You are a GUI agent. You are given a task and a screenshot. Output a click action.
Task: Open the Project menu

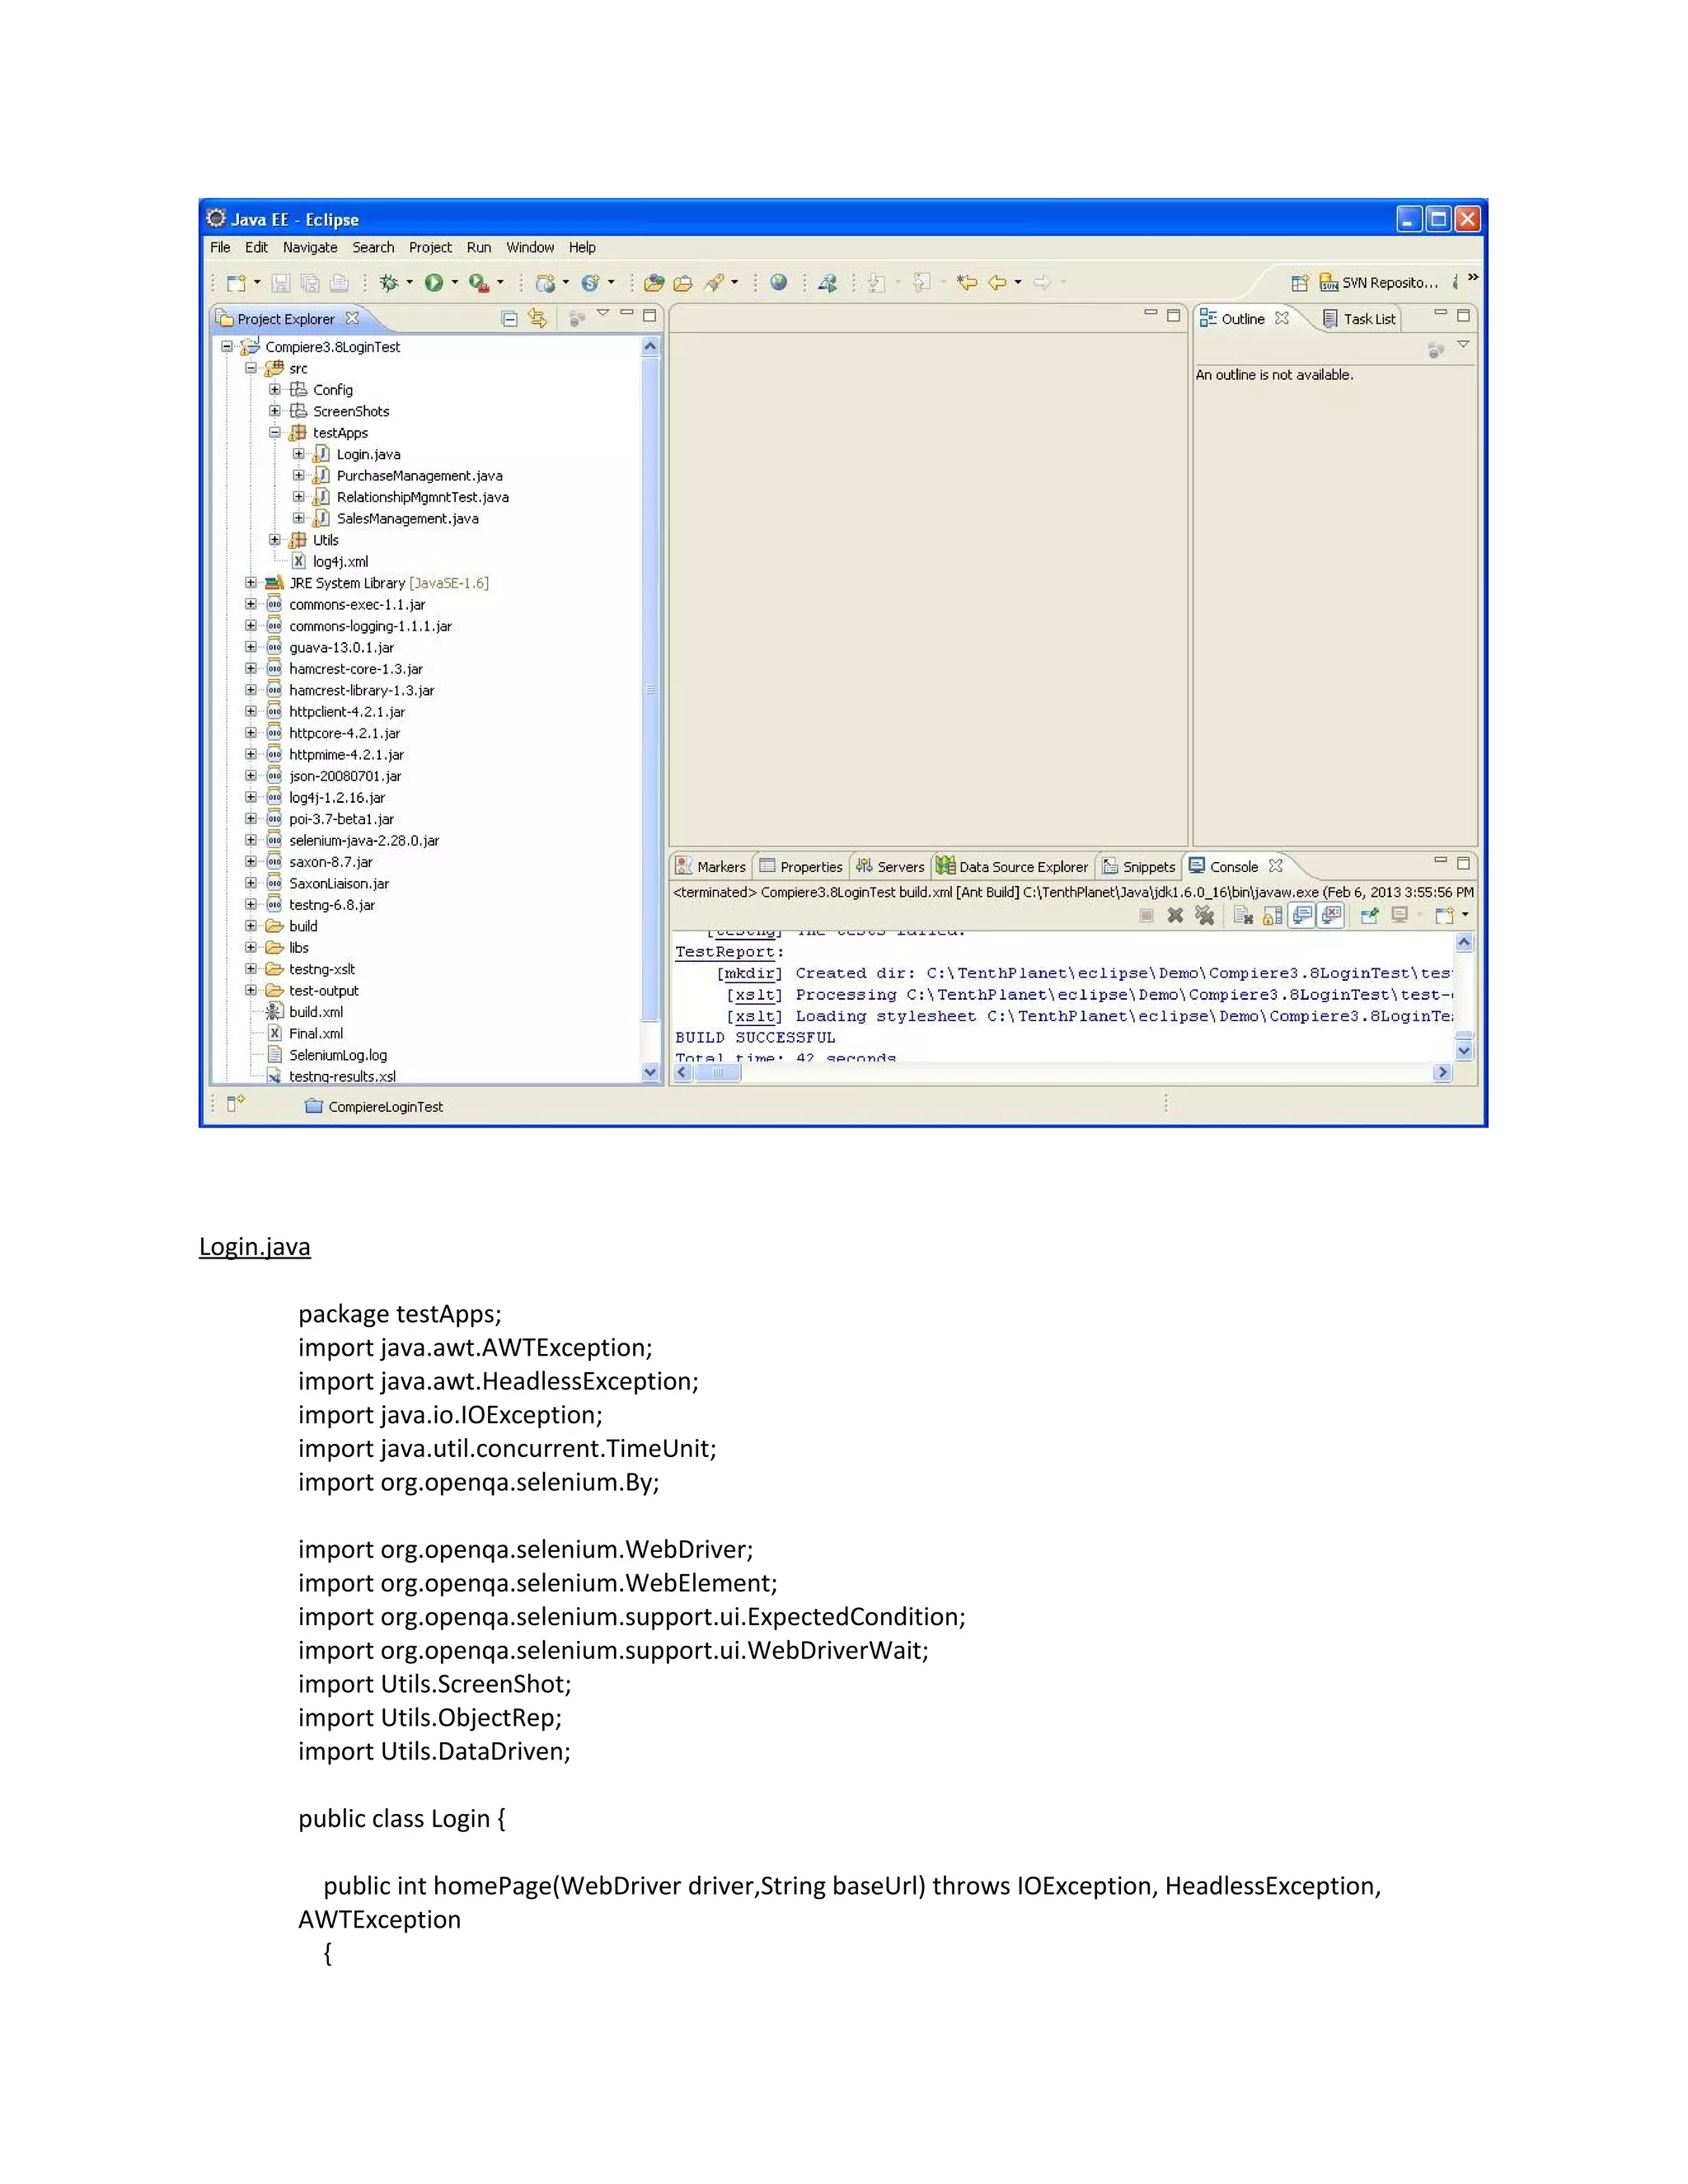coord(430,247)
